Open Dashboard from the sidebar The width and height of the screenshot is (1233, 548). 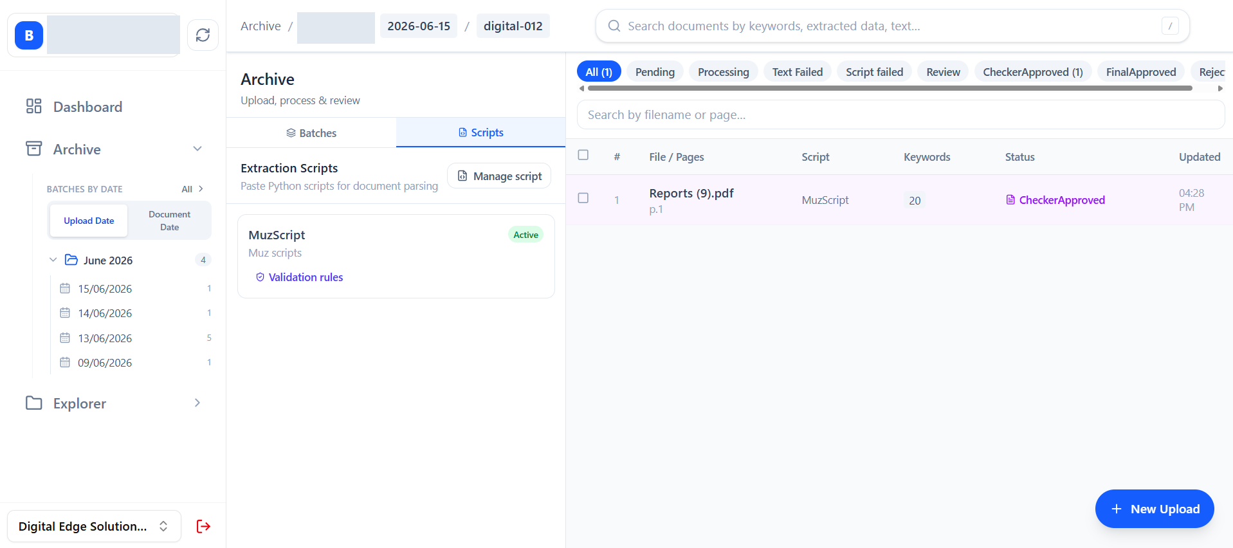87,106
